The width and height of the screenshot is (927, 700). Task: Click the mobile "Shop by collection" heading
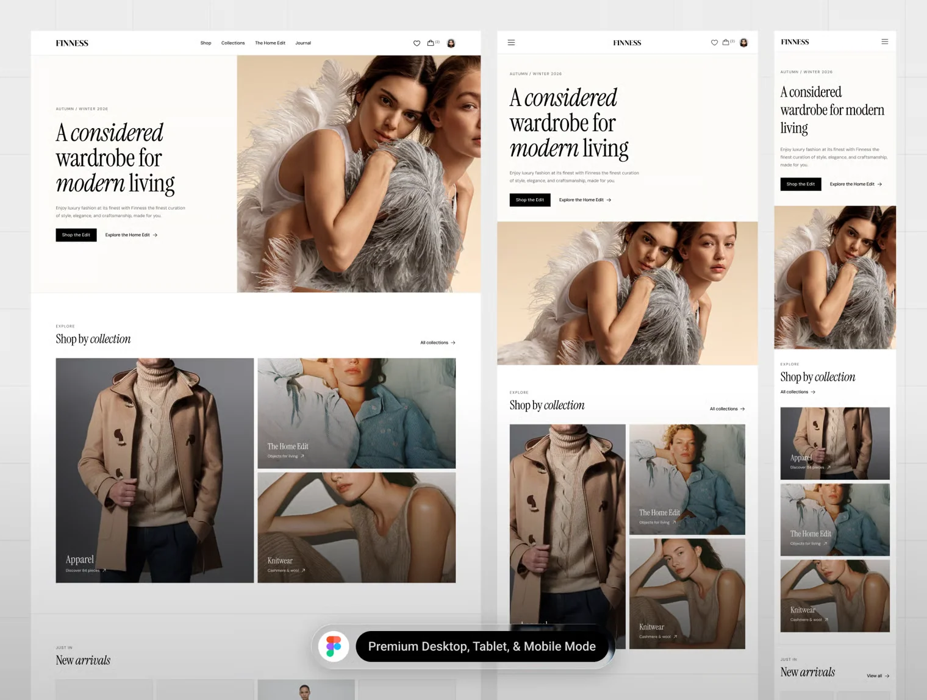click(x=818, y=377)
